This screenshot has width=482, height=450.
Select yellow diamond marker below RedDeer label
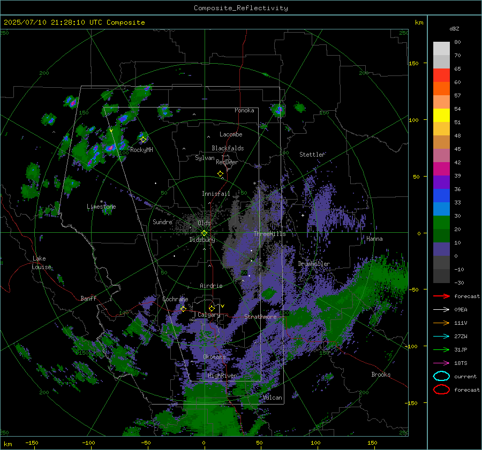[220, 174]
